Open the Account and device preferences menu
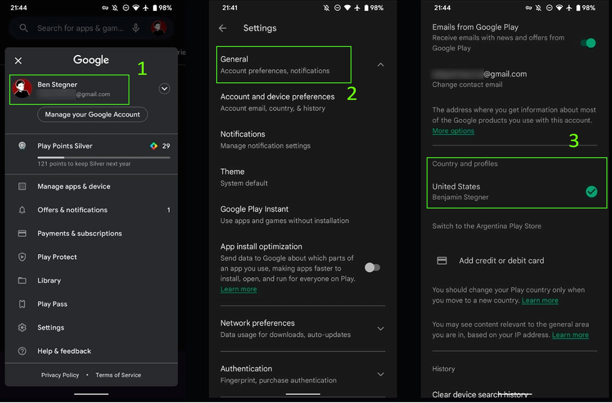The image size is (612, 403). tap(278, 101)
